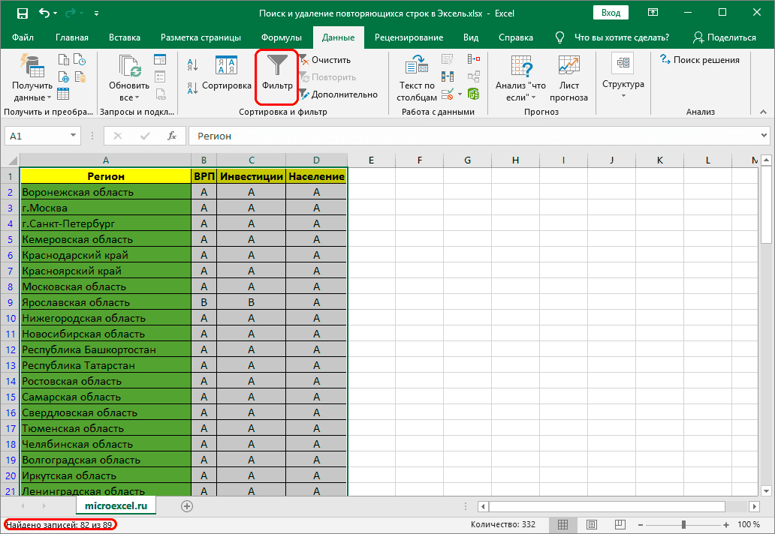Add a new sheet with plus icon
Screen dimensions: 775x534
coord(187,506)
